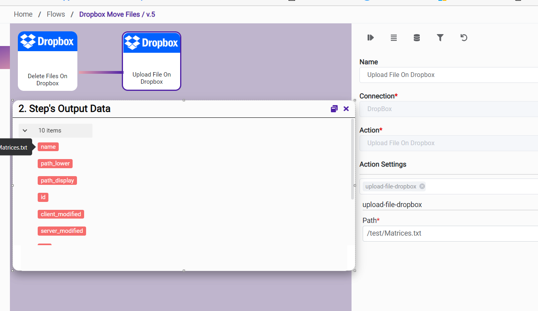Open the Connection DropBox dropdown
Screen dimensions: 538x311
point(448,109)
